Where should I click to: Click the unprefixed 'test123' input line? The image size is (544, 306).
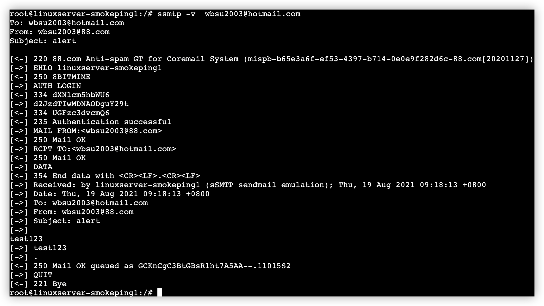pos(26,239)
